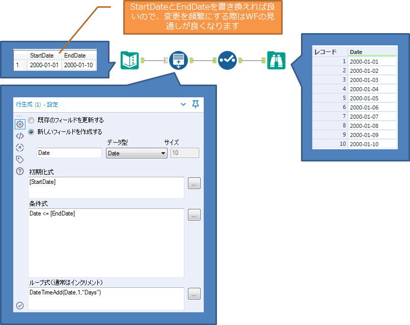The width and height of the screenshot is (410, 325).
Task: Click the Text Input tool book icon
Action: (x=129, y=61)
